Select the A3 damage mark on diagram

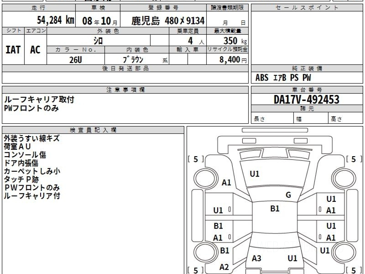[x=256, y=258]
